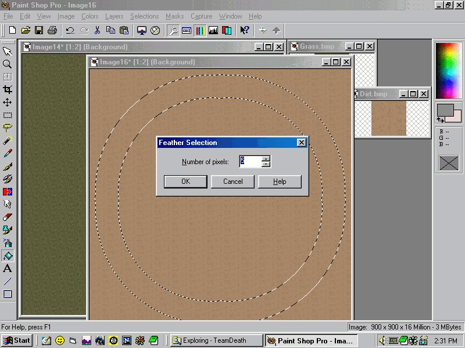Click the Print icon in toolbar
The width and height of the screenshot is (465, 348).
click(x=52, y=30)
